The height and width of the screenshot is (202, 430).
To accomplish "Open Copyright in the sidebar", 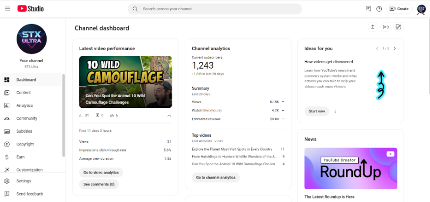I will (31, 144).
